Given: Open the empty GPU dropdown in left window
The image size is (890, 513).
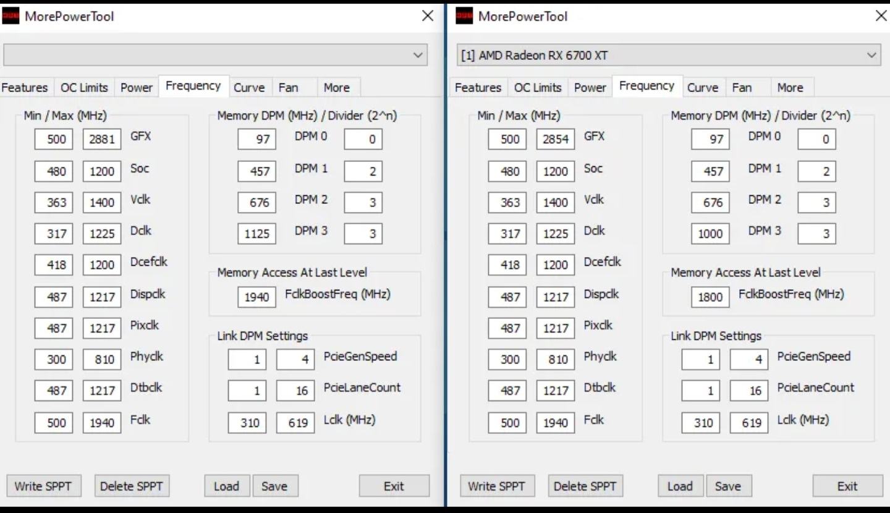Looking at the screenshot, I should point(215,55).
